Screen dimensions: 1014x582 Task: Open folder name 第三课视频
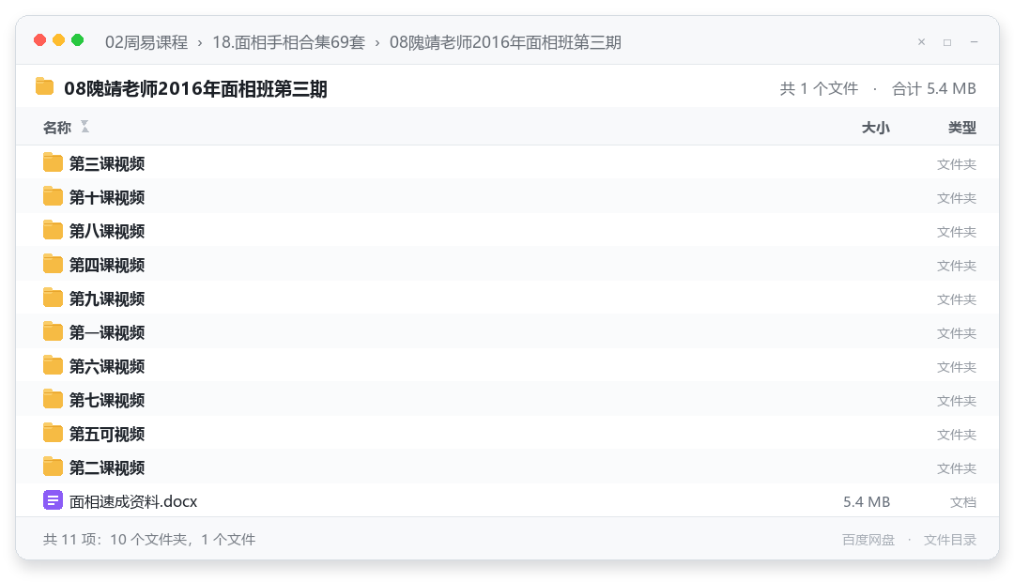click(107, 163)
